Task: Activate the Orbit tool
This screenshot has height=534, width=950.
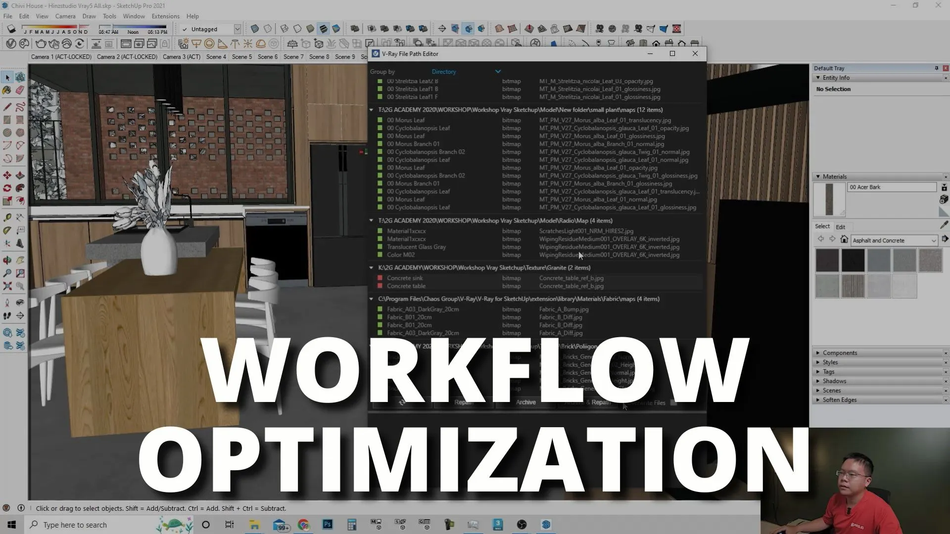Action: click(x=7, y=260)
